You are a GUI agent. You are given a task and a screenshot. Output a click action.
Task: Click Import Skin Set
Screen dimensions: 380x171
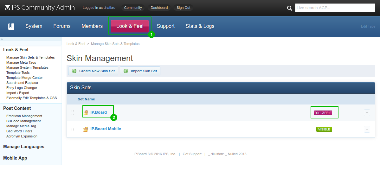pyautogui.click(x=140, y=71)
